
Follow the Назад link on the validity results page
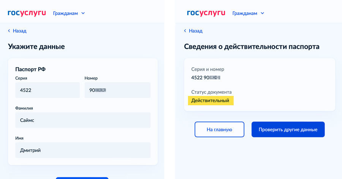pyautogui.click(x=195, y=31)
